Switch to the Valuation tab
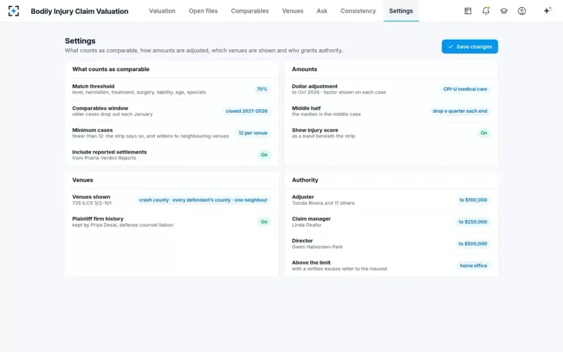This screenshot has width=563, height=352. (x=162, y=11)
